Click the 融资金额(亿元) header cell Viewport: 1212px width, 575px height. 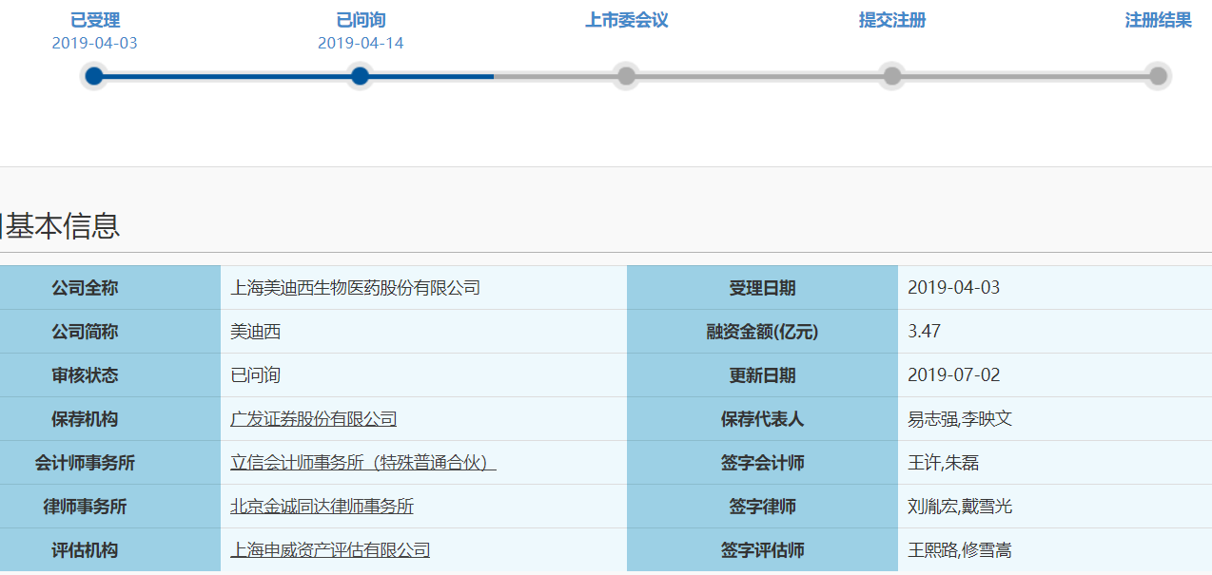763,332
